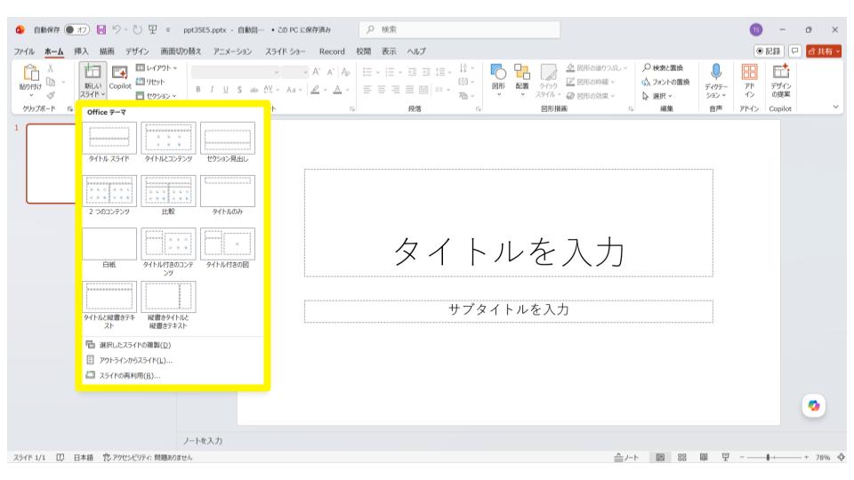The image size is (854, 480).
Task: Toggle Italic formatting
Action: pos(212,90)
